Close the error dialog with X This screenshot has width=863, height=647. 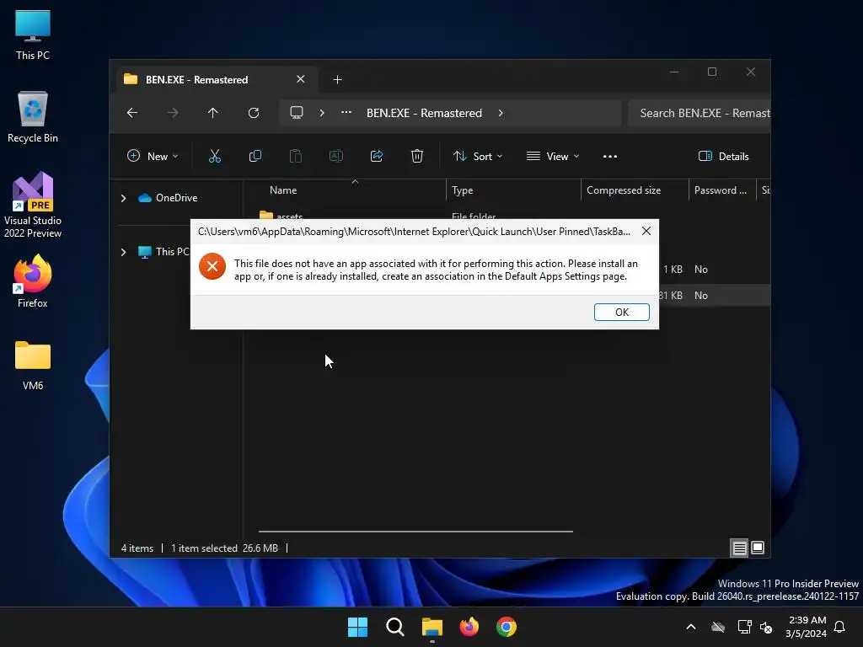[646, 231]
